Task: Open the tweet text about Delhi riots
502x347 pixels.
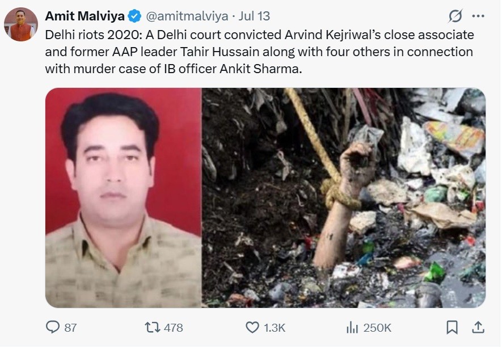Action: point(259,52)
